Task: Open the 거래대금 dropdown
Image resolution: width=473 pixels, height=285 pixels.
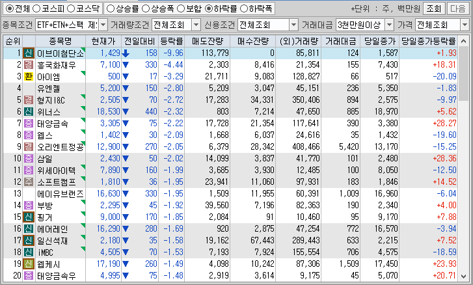Action: point(390,25)
